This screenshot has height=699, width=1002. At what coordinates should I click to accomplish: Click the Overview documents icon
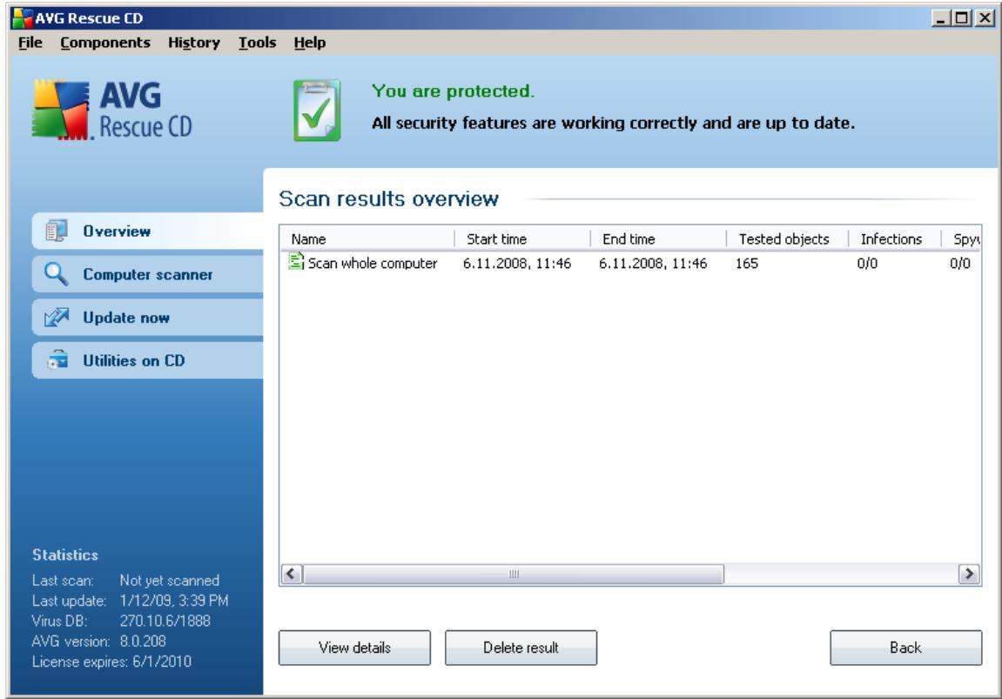tap(57, 231)
